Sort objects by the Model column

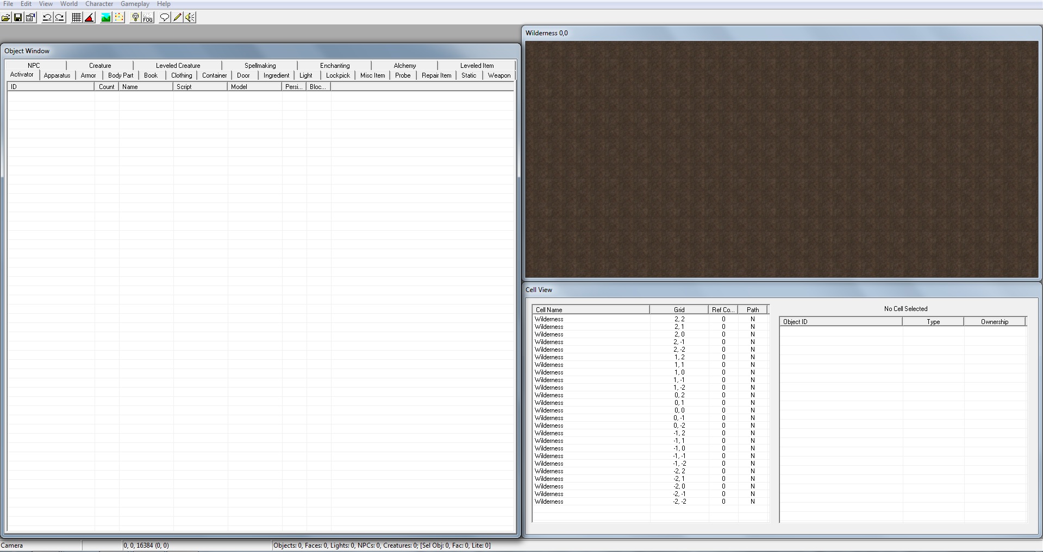click(255, 87)
